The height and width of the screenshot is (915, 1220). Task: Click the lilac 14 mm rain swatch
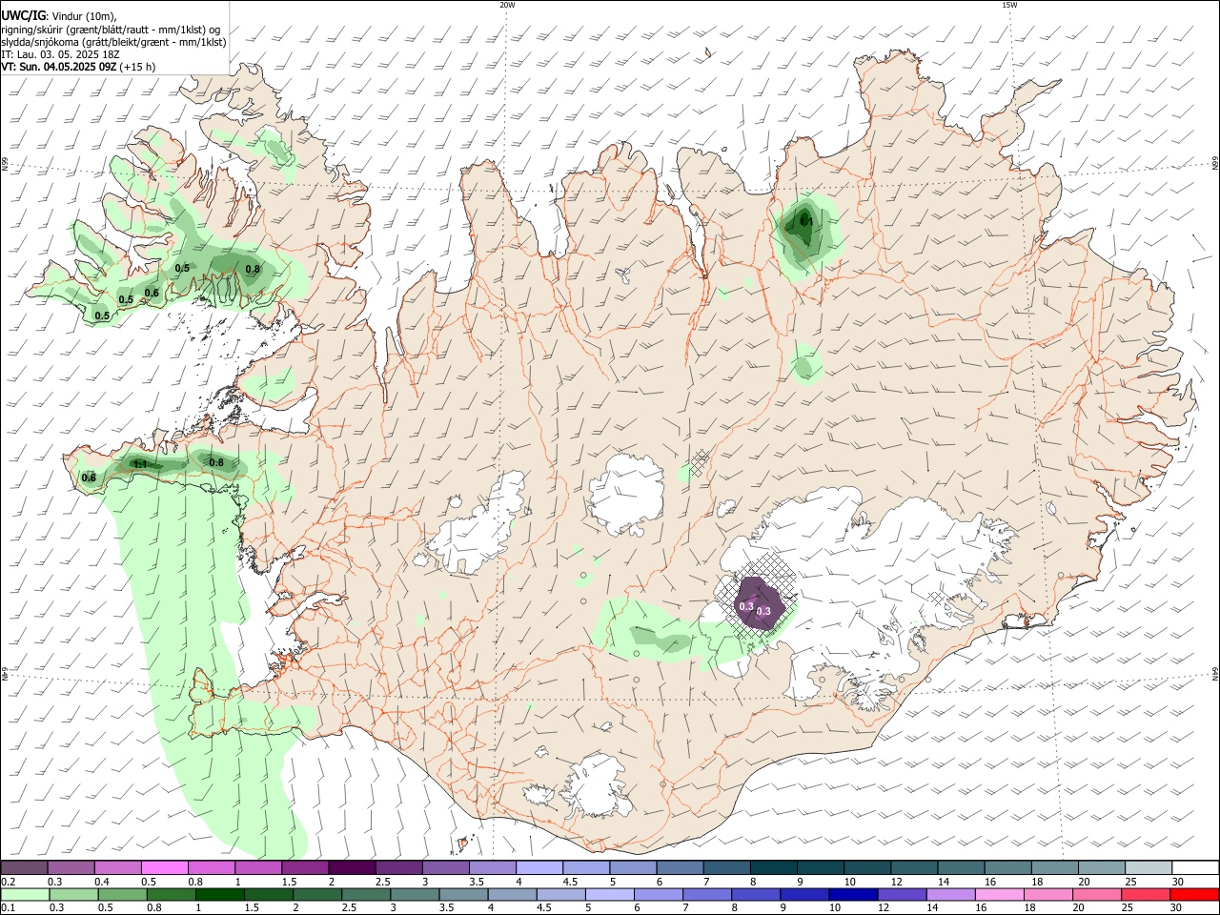point(951,894)
